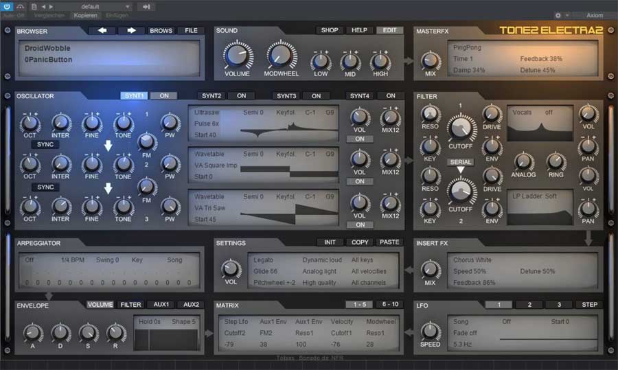
Task: Click the FILE button in Browser
Action: click(191, 30)
